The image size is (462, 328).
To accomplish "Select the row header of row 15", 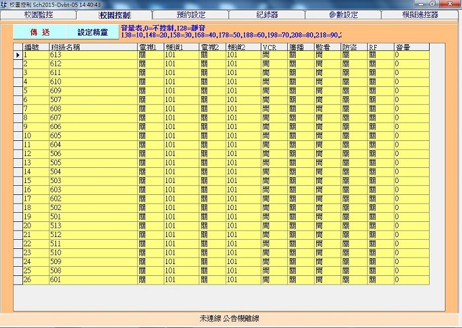I will pyautogui.click(x=18, y=180).
